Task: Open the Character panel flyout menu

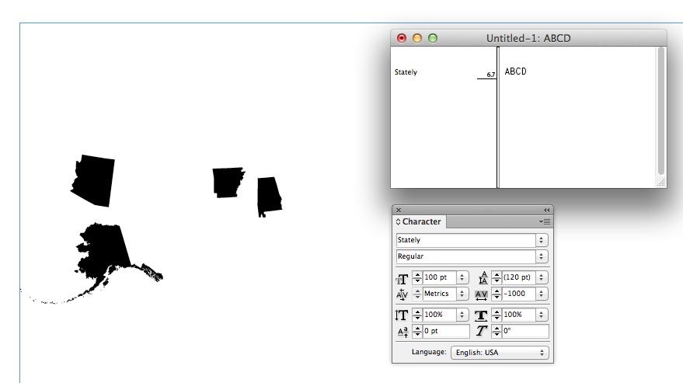Action: 545,221
